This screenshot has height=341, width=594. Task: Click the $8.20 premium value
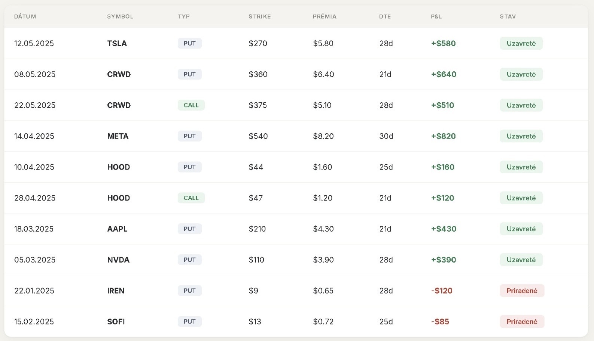point(323,136)
